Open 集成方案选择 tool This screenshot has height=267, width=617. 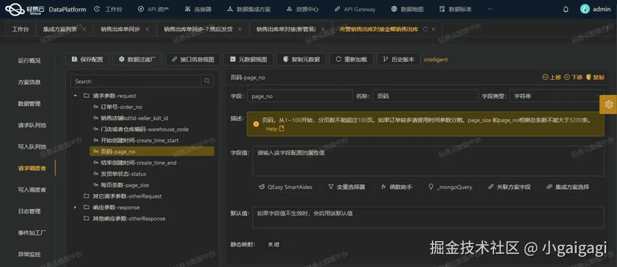[x=568, y=187]
